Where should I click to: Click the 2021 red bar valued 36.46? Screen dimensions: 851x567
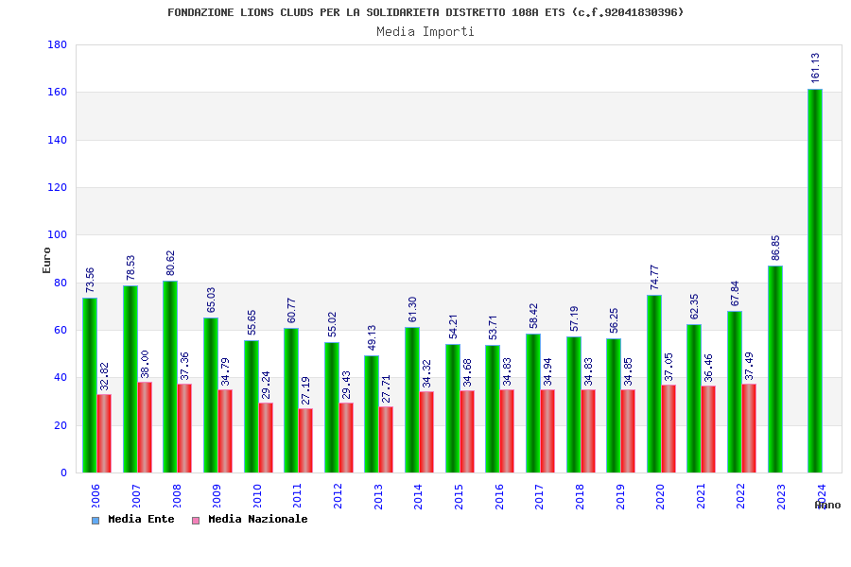point(708,429)
